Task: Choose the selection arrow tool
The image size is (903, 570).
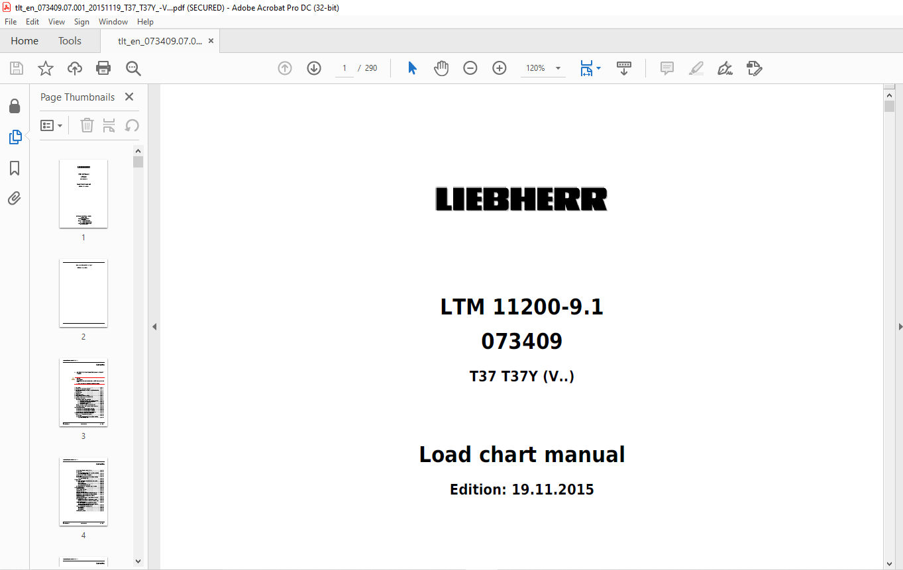Action: click(x=412, y=68)
